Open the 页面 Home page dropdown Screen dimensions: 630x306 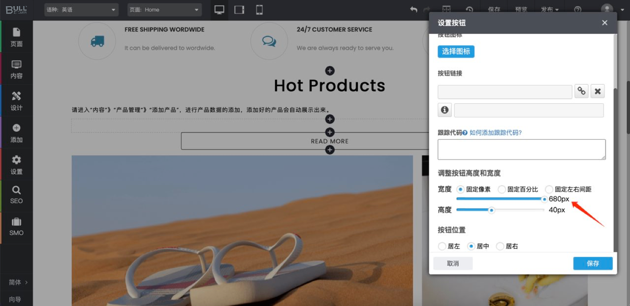click(x=164, y=10)
